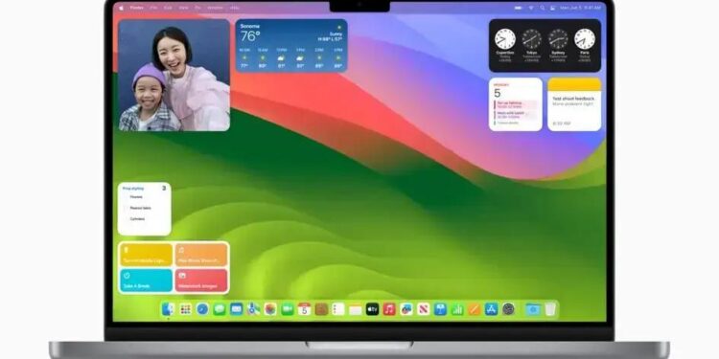Screen dimensions: 719x359
Task: Open the Downloads folder in dock
Action: [533, 309]
